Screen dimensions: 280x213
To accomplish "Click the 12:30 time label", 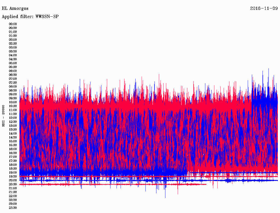I will (13, 122).
